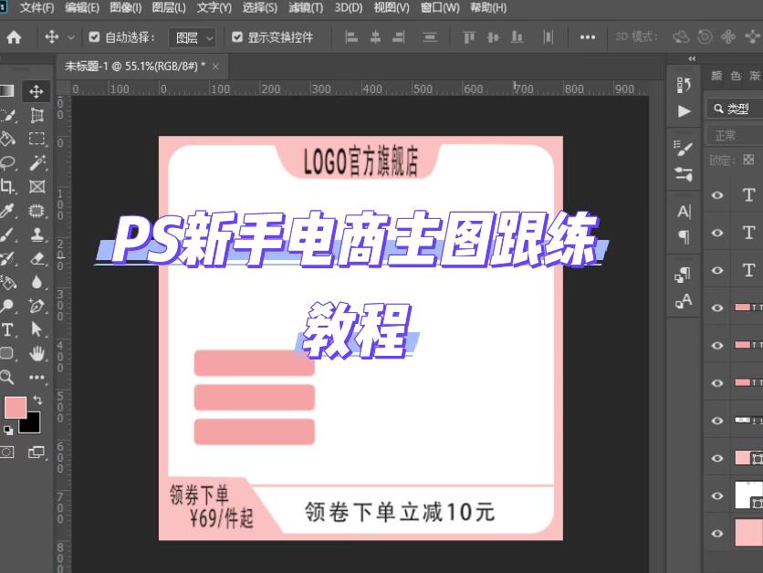
Task: Reset to default foreground/background colors
Action: point(8,430)
